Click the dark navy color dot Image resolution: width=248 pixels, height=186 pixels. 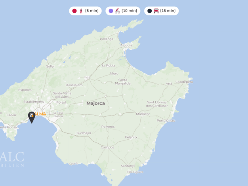[150, 11]
